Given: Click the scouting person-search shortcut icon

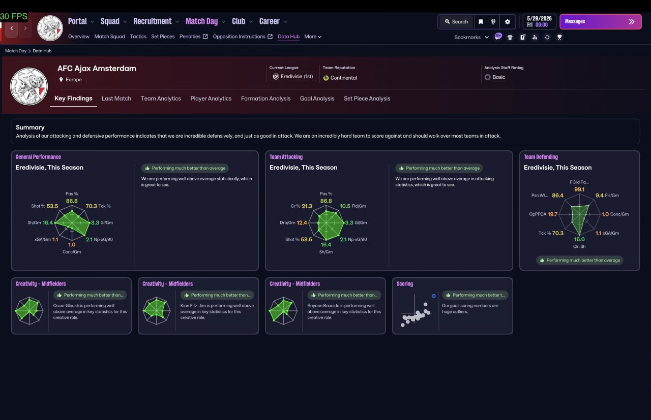Looking at the screenshot, I should coord(535,37).
